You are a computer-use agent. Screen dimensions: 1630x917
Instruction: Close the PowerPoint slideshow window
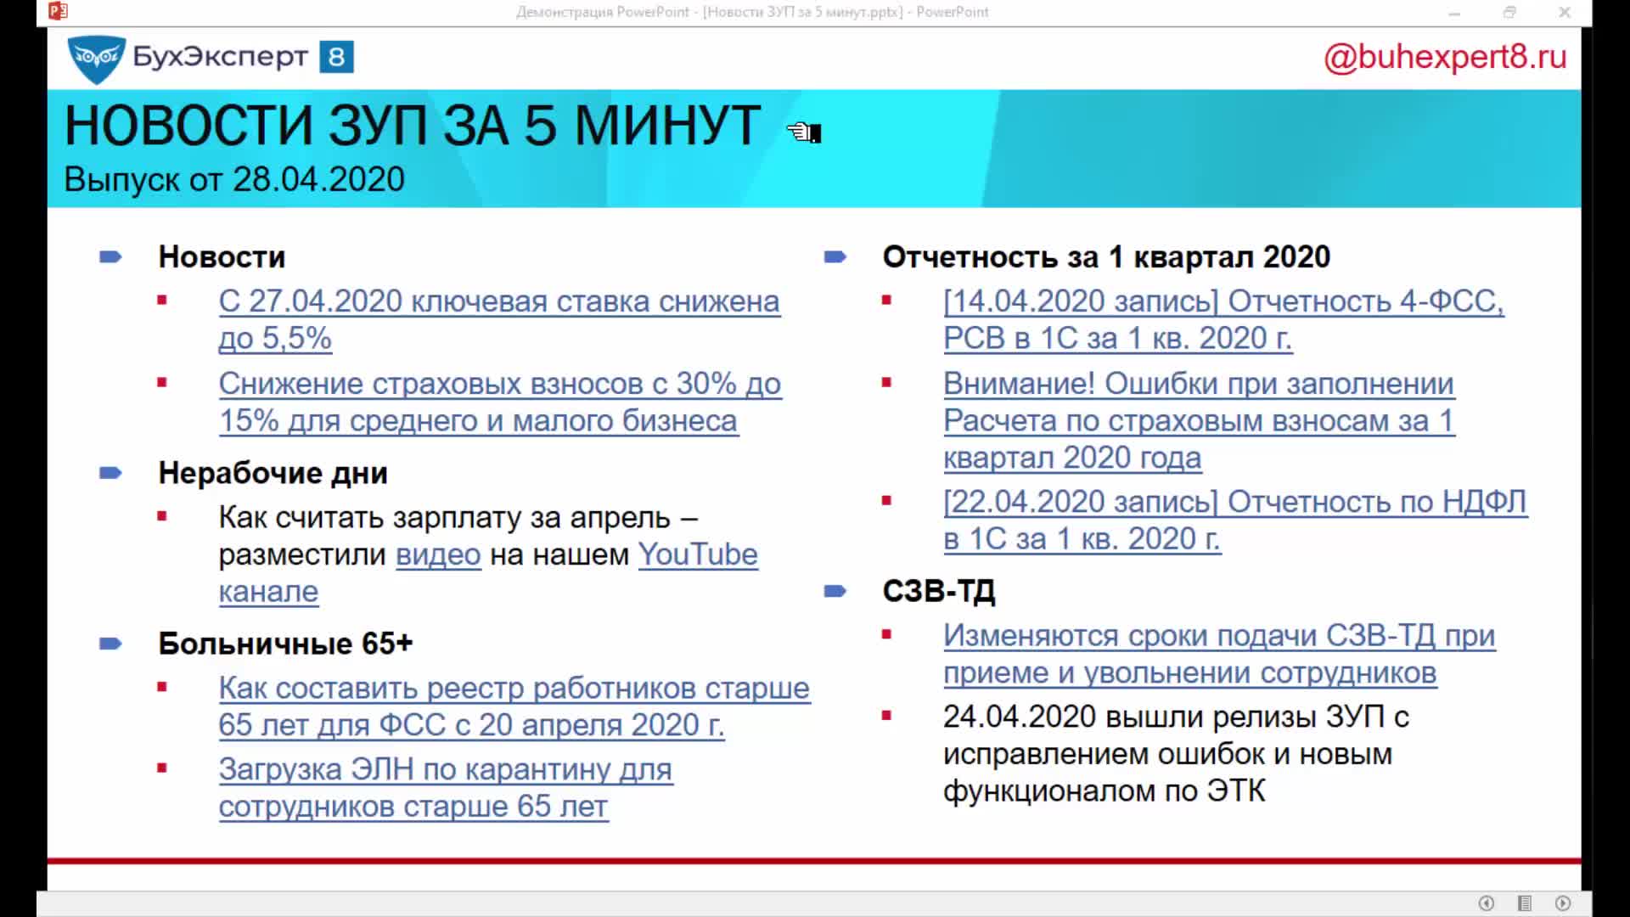1565,12
